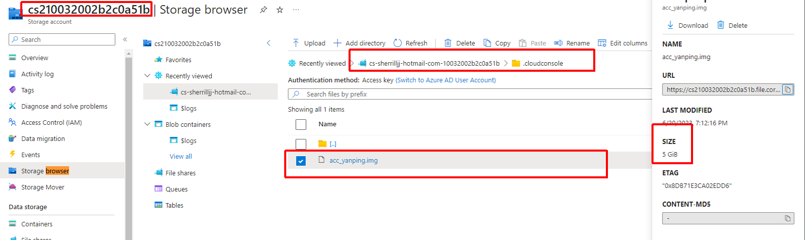Switch to Azure AD User Account
This screenshot has height=240, width=805.
point(446,80)
